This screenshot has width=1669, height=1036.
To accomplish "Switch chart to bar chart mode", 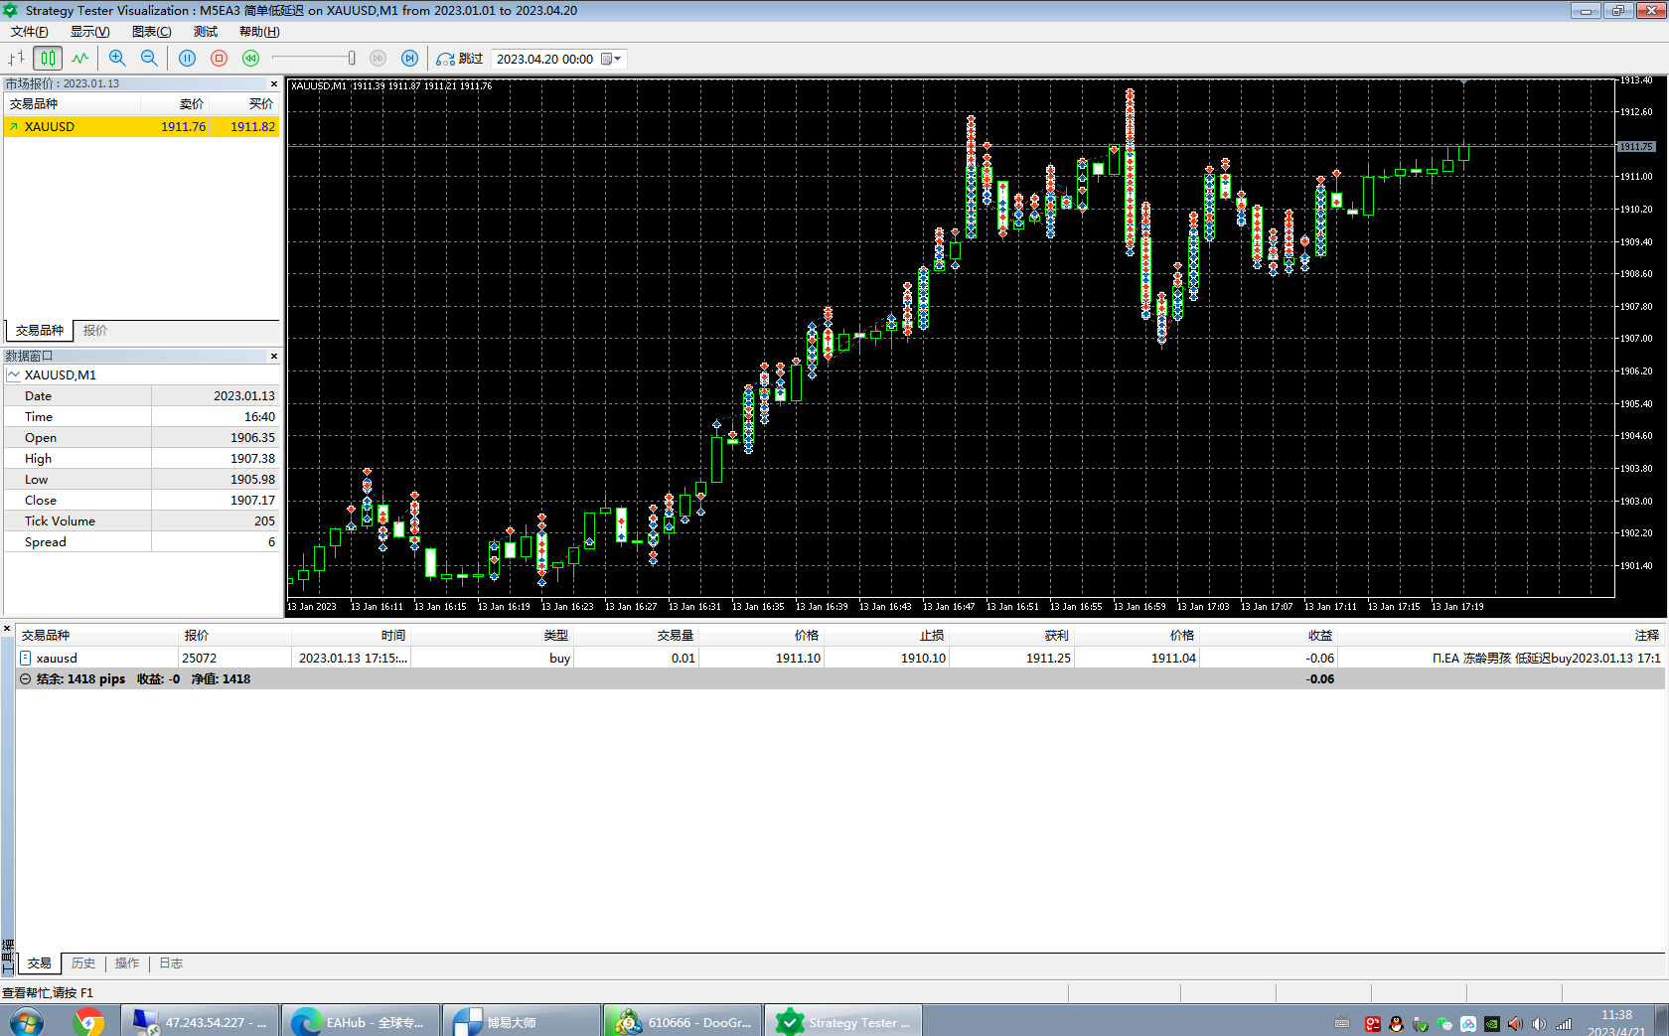I will coord(17,59).
